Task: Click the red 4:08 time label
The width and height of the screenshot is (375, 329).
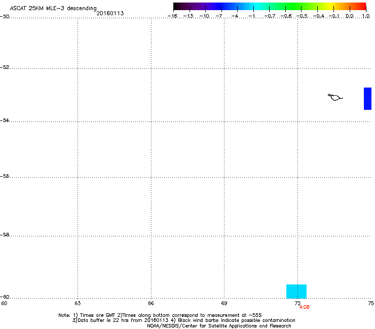Action: (x=304, y=307)
